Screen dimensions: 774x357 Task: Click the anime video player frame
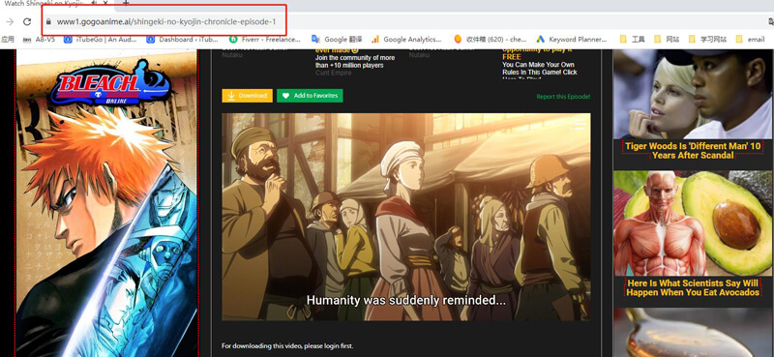pos(405,217)
